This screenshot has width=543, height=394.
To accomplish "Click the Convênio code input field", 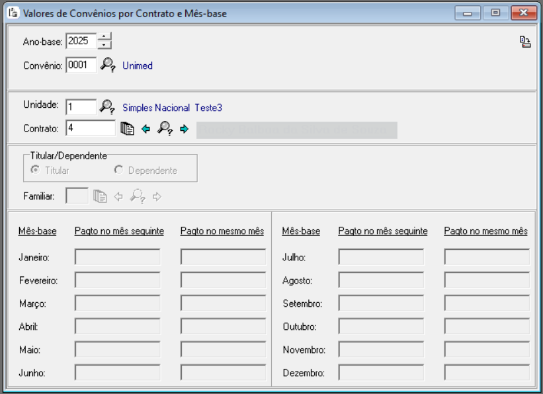I will pyautogui.click(x=81, y=65).
